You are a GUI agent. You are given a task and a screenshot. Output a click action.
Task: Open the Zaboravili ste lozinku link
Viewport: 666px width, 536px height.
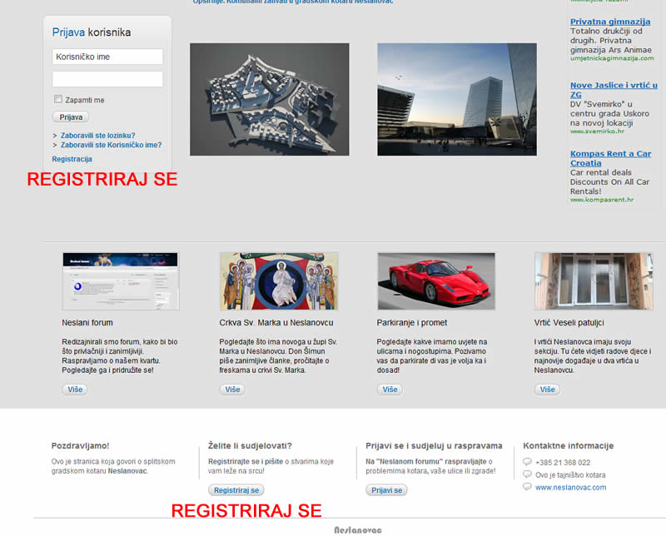tap(97, 135)
